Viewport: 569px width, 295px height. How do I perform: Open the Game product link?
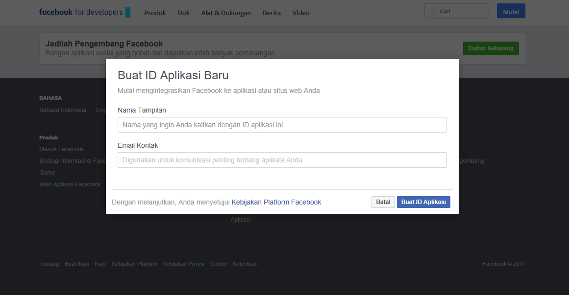(47, 173)
